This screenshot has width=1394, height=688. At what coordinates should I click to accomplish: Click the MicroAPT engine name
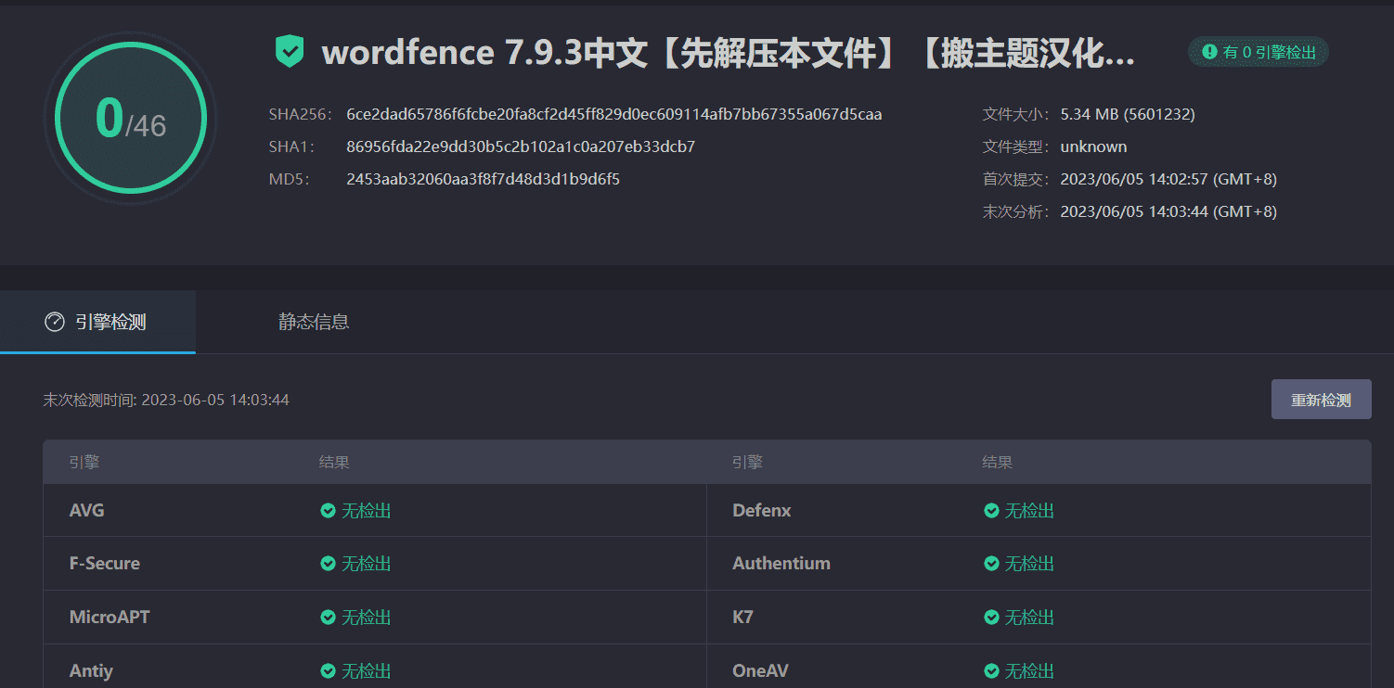110,618
